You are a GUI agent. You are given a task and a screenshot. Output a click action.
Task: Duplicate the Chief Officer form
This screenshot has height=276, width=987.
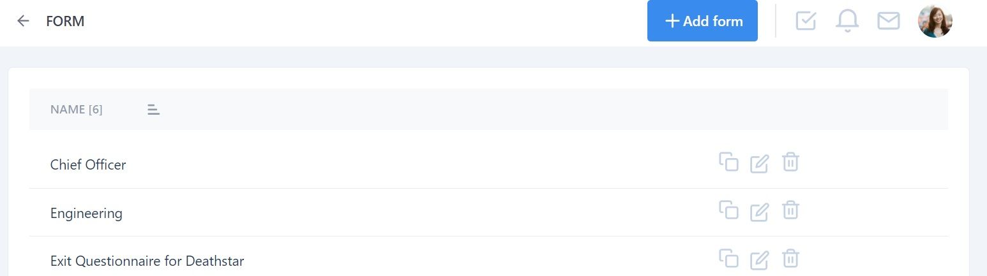(x=728, y=162)
